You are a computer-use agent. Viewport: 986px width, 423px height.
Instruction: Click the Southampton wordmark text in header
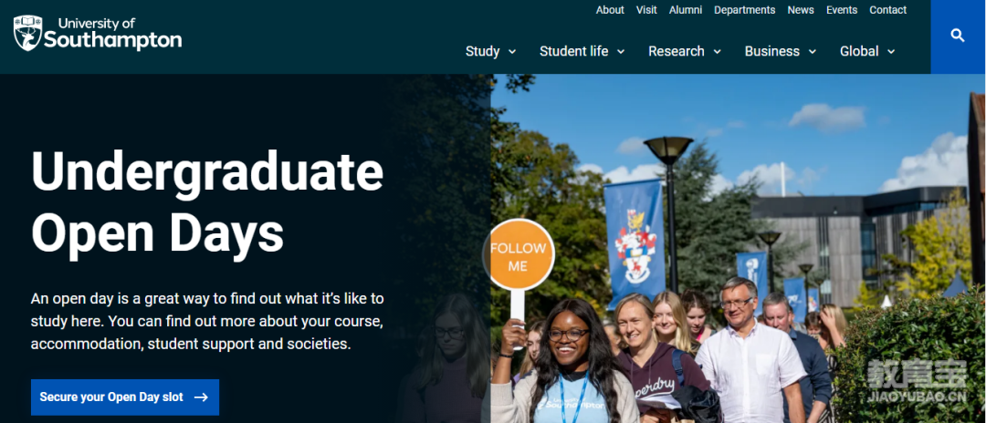[112, 41]
